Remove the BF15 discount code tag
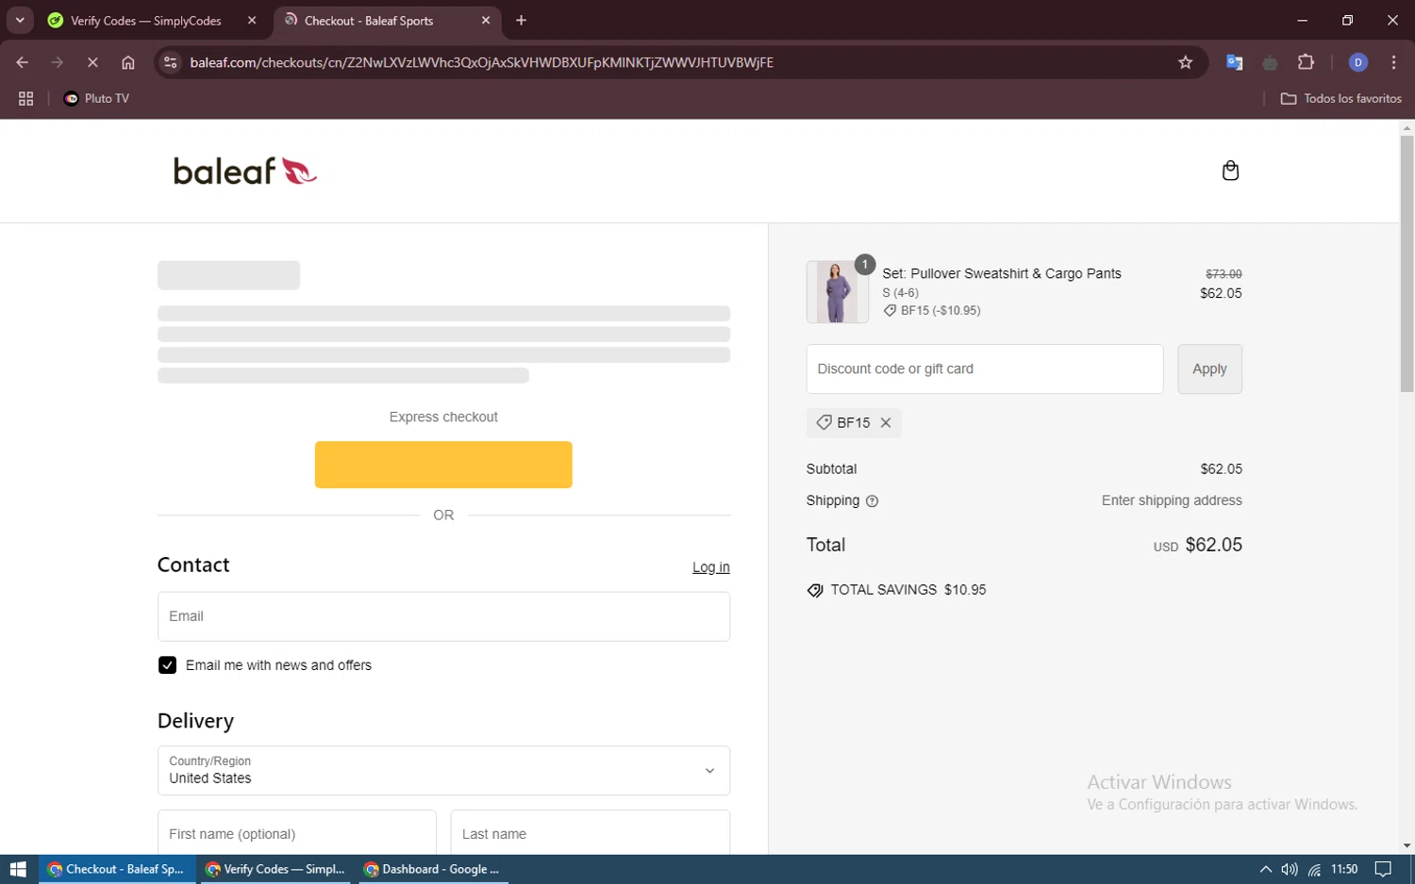The width and height of the screenshot is (1415, 884). (886, 423)
